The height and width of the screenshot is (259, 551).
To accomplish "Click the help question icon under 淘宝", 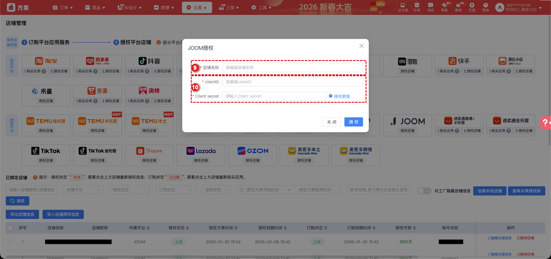I will [43, 71].
